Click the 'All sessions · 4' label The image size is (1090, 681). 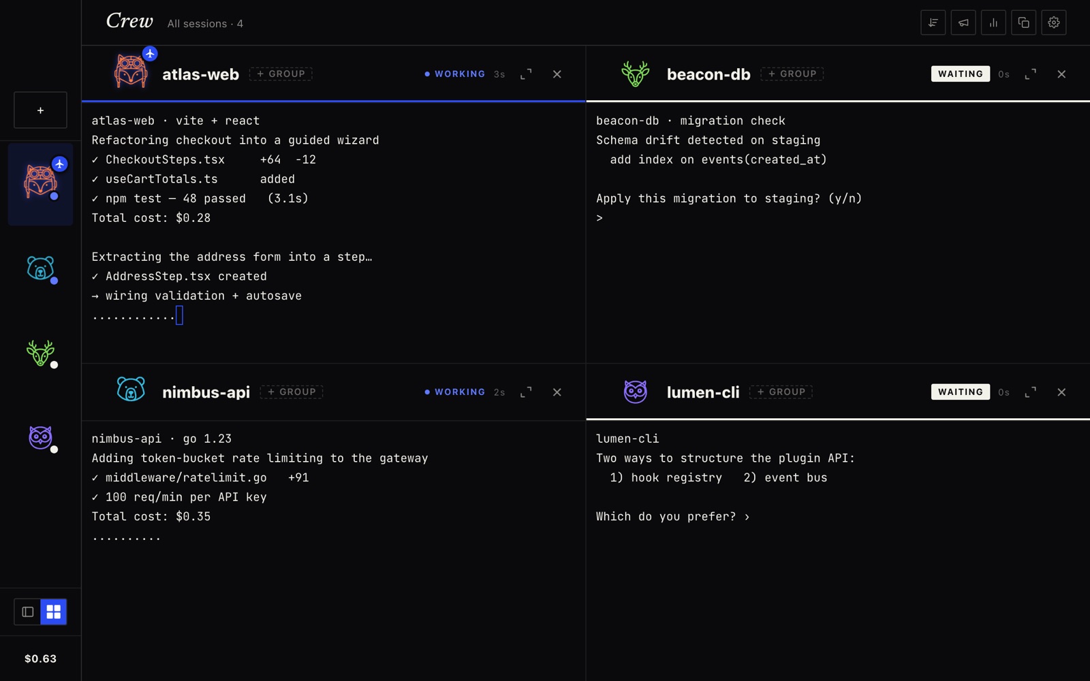tap(205, 23)
